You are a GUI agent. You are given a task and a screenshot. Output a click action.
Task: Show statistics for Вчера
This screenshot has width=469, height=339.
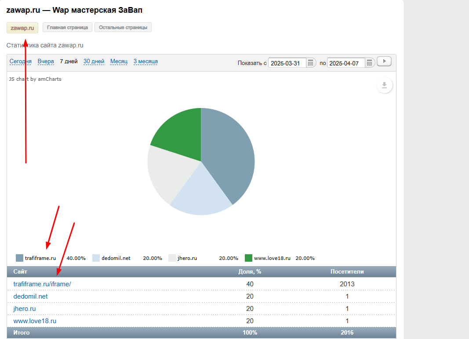click(46, 61)
